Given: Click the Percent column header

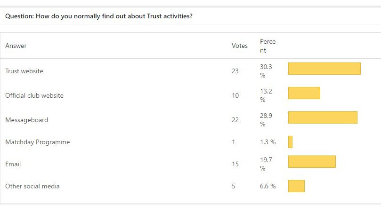Looking at the screenshot, I should pos(268,46).
